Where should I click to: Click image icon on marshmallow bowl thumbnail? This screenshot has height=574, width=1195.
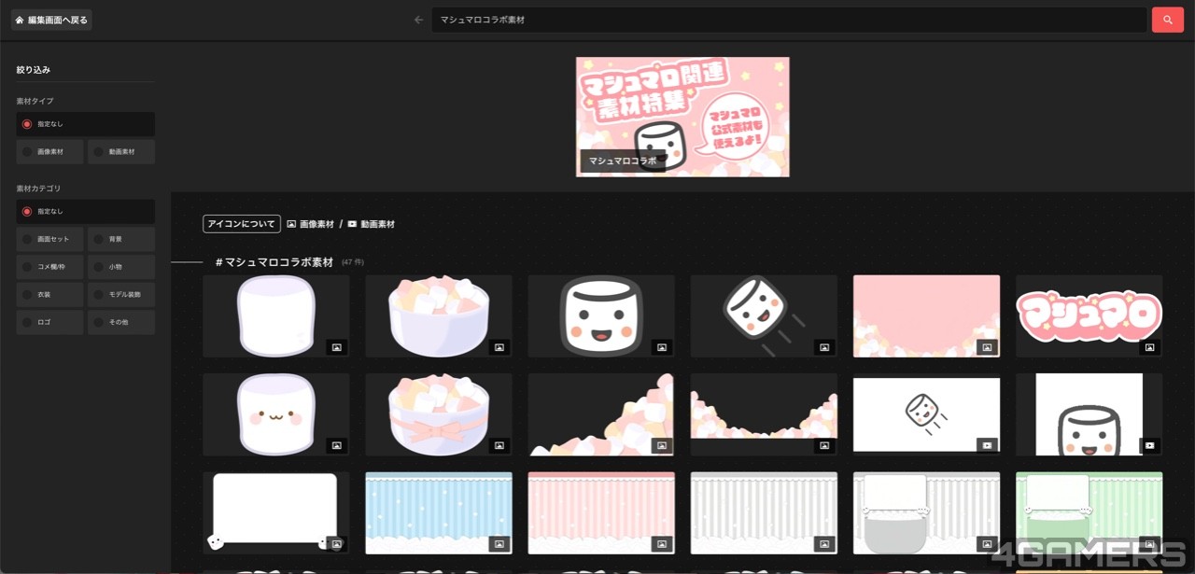point(499,347)
